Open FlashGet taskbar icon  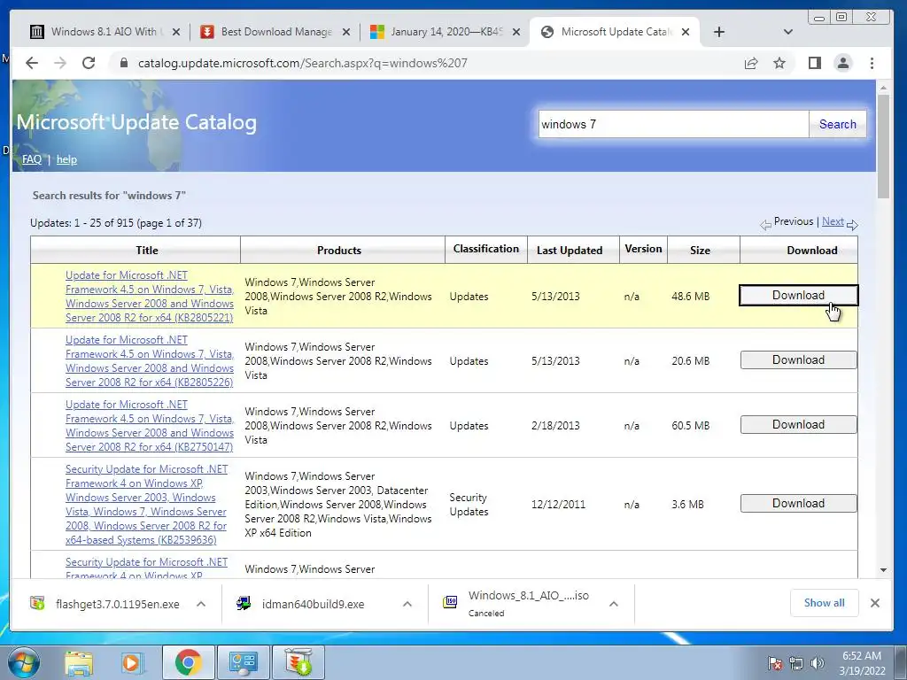[x=298, y=662]
